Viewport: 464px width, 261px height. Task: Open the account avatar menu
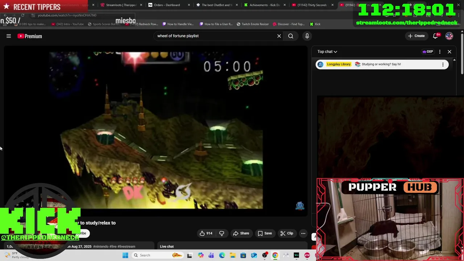(449, 36)
